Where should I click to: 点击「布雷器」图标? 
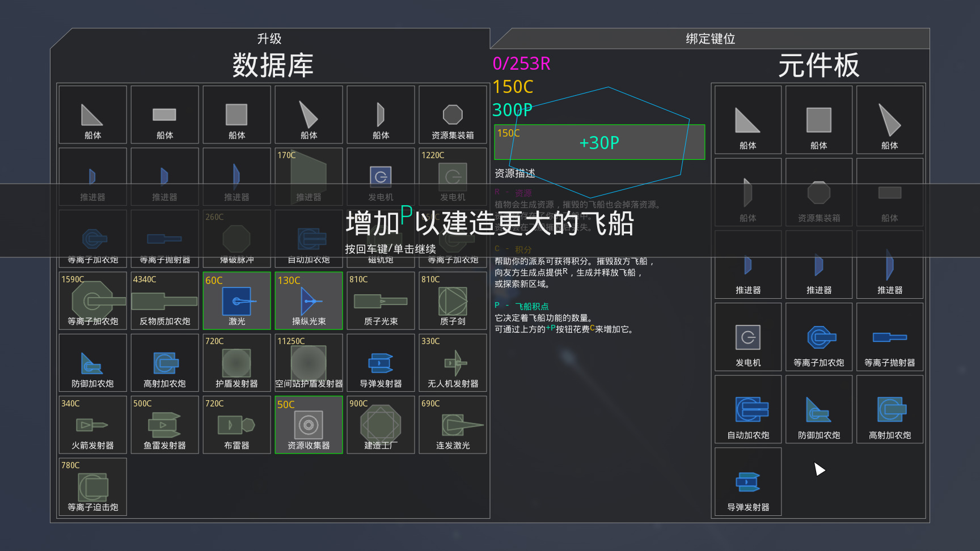pyautogui.click(x=236, y=424)
